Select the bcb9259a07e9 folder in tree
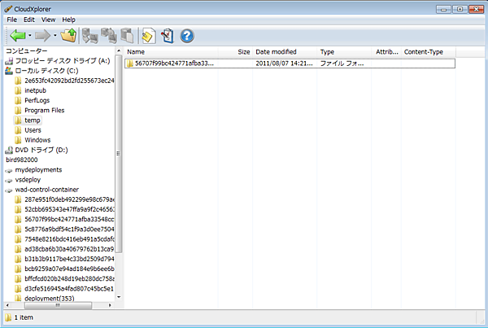 (64, 269)
